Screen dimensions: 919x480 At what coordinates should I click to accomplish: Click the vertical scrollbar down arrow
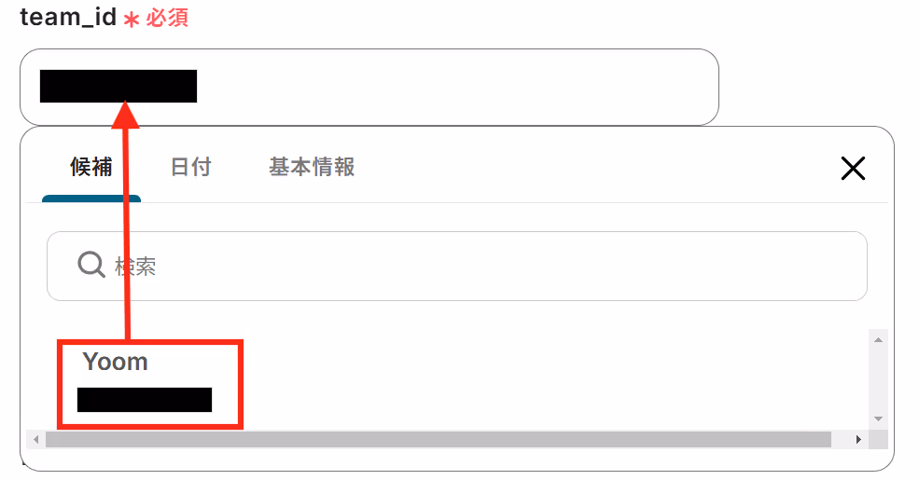(878, 418)
